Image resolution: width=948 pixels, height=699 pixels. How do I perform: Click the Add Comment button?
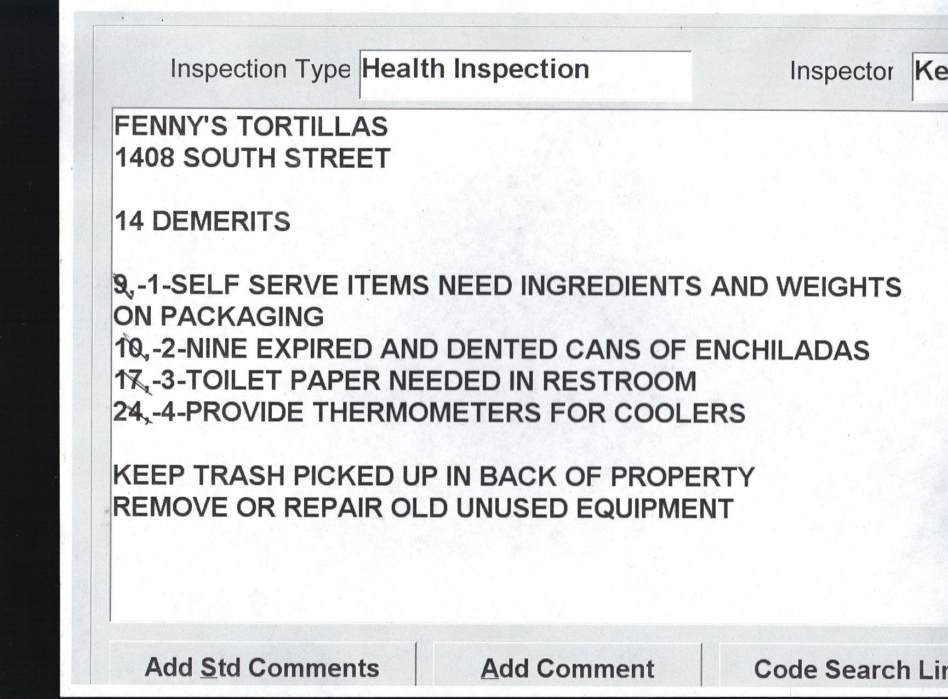pos(567,668)
